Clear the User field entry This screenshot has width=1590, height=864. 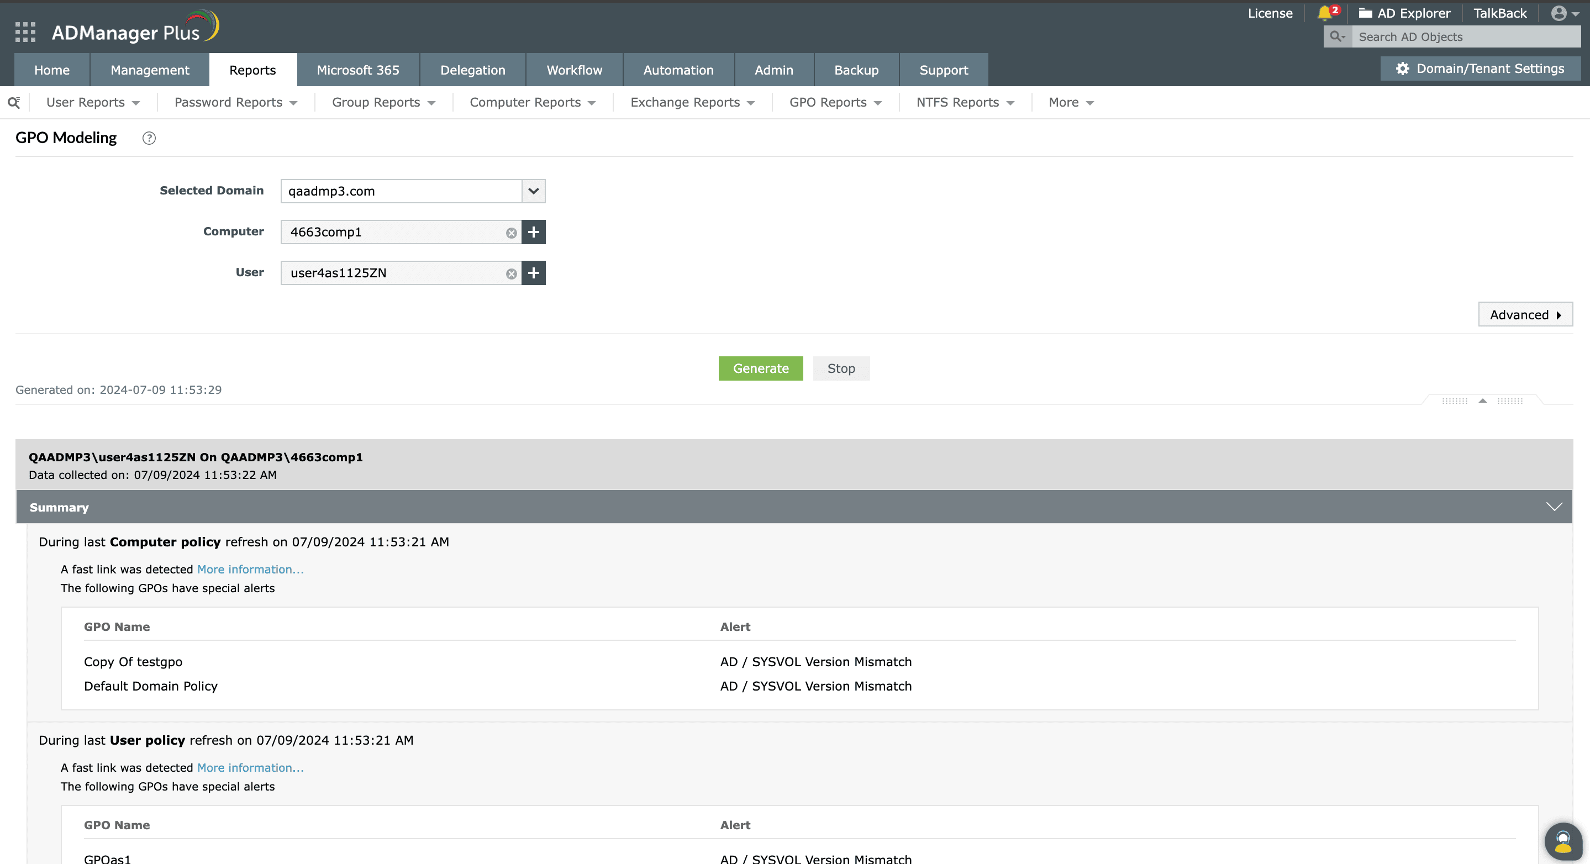[511, 273]
